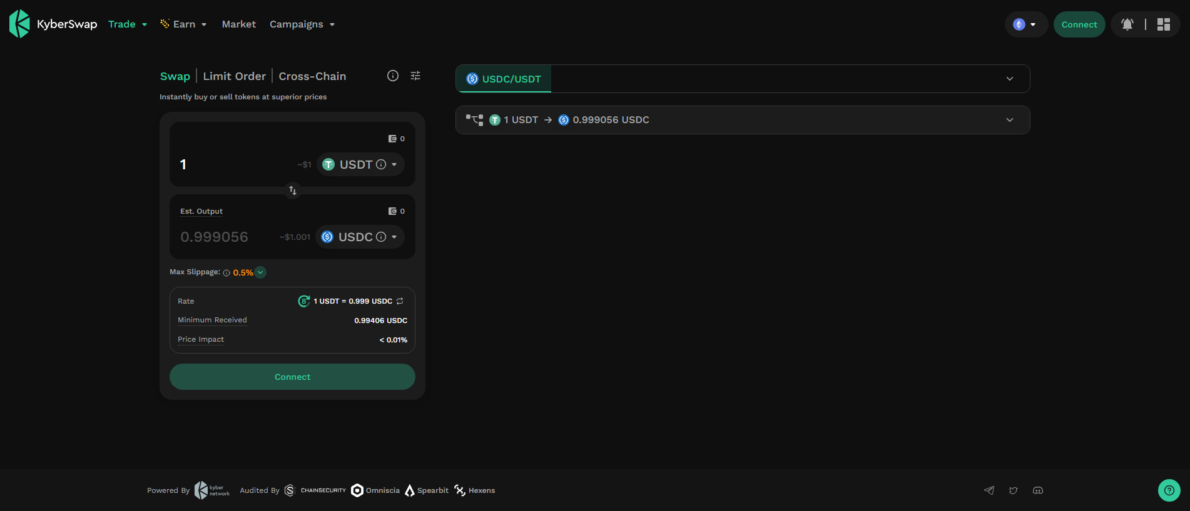Screen dimensions: 1190x511
Task: Open the Twitter icon link
Action: pyautogui.click(x=1014, y=490)
